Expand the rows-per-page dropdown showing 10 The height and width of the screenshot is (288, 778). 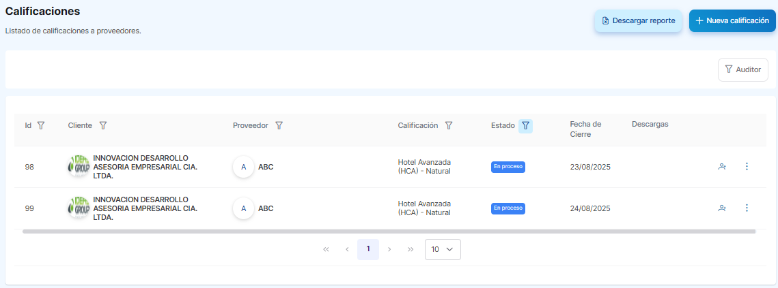443,249
